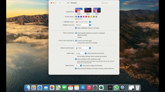Screen dimensions: 165x92
Task: Click System Preferences icon in dock
Action: pos(95,87)
